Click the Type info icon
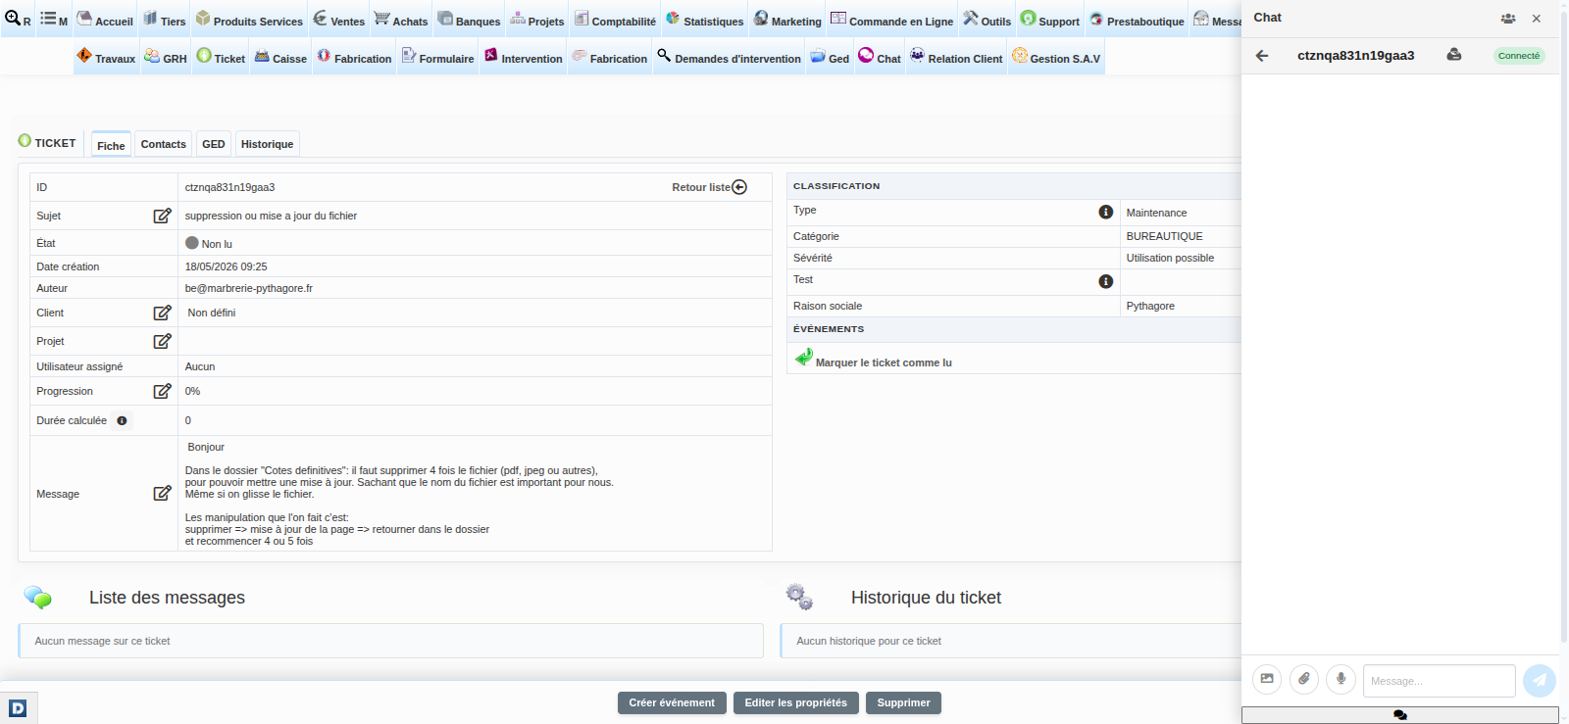This screenshot has width=1569, height=724. tap(1106, 213)
